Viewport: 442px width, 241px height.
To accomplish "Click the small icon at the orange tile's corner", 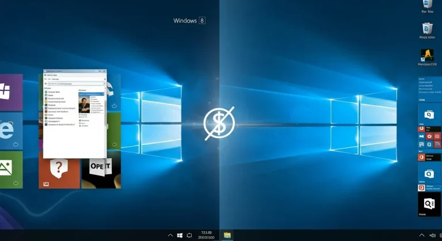I will tap(46, 184).
